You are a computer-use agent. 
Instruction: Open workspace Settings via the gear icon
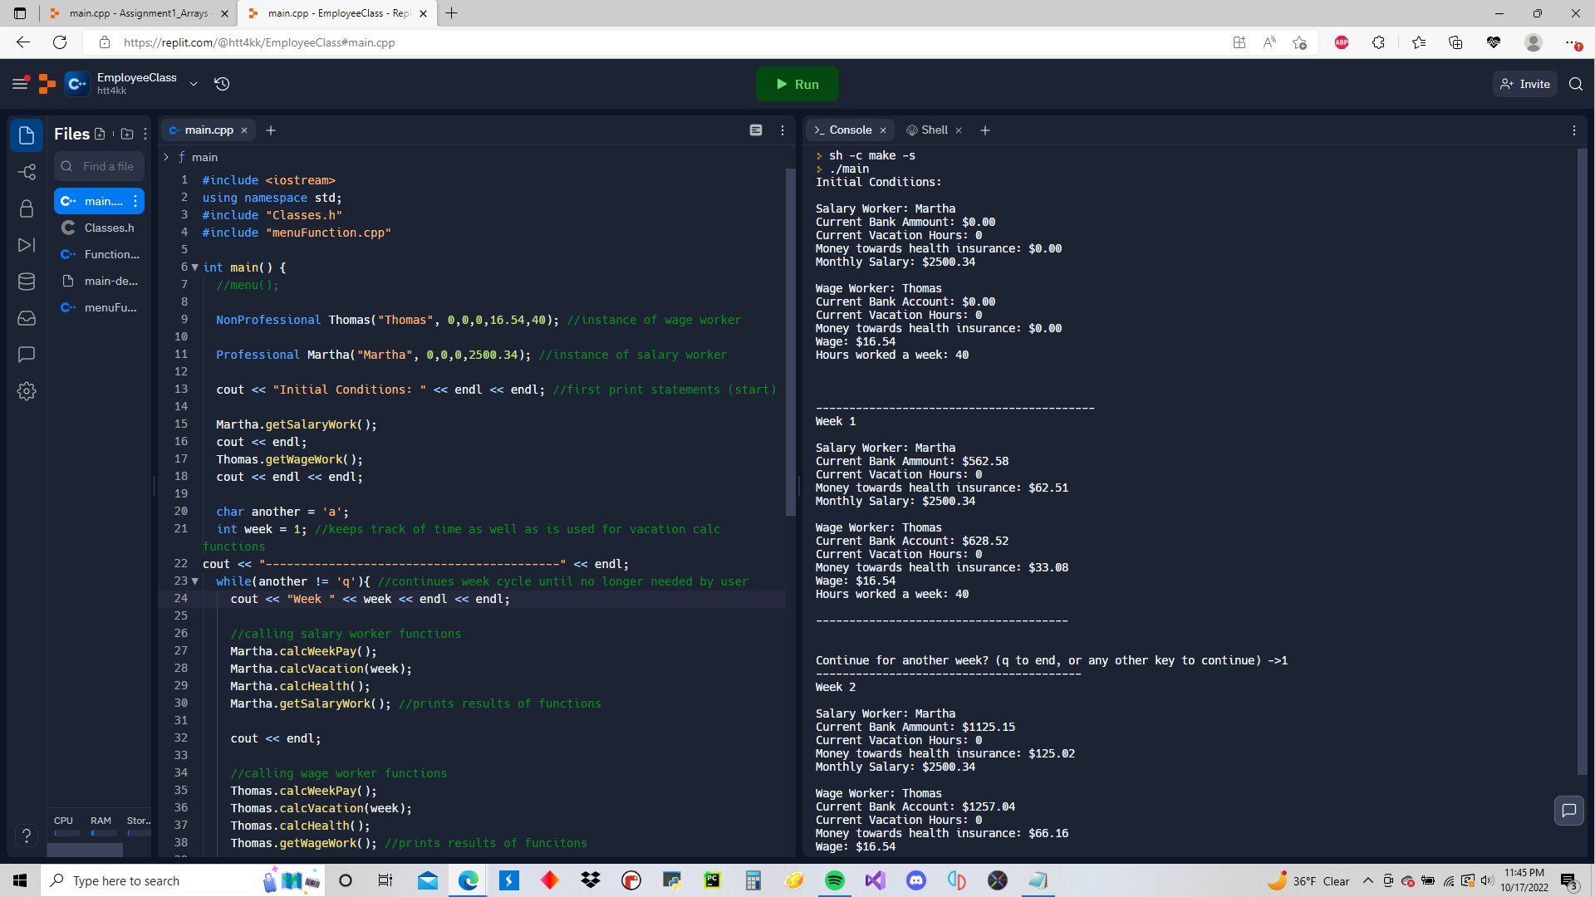26,391
